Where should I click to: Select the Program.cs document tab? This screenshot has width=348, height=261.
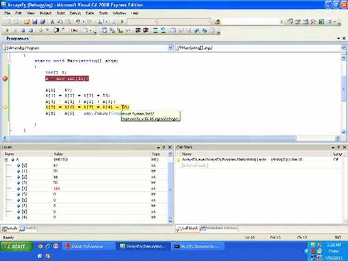(17, 38)
